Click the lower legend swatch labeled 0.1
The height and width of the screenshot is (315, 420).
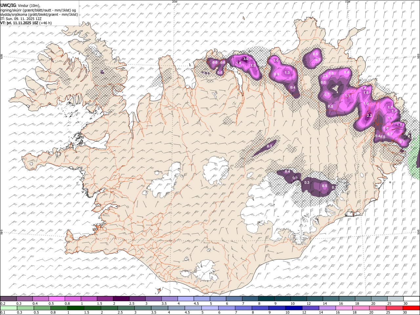[9, 308]
